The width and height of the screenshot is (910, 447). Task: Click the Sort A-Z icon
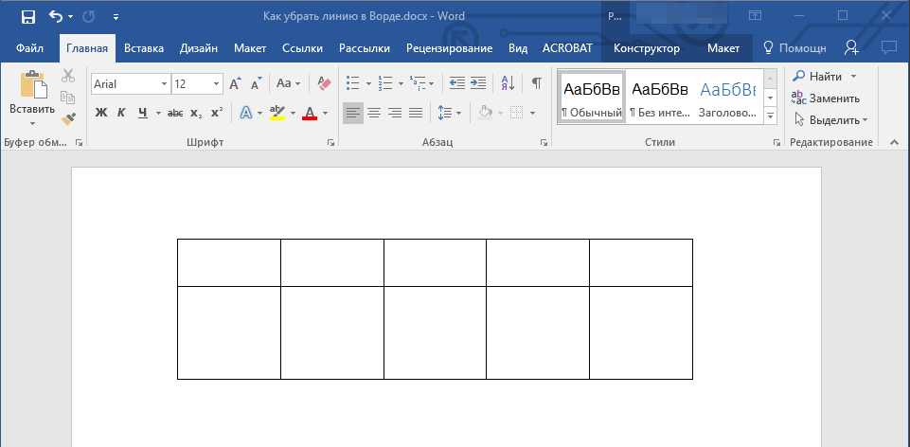pos(507,83)
